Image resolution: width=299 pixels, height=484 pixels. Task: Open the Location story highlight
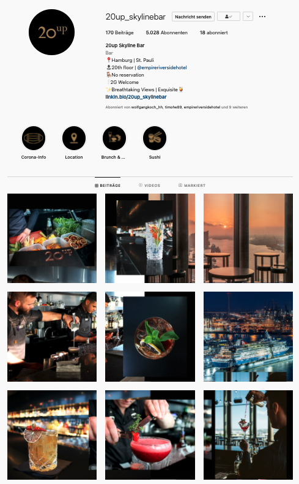click(74, 138)
